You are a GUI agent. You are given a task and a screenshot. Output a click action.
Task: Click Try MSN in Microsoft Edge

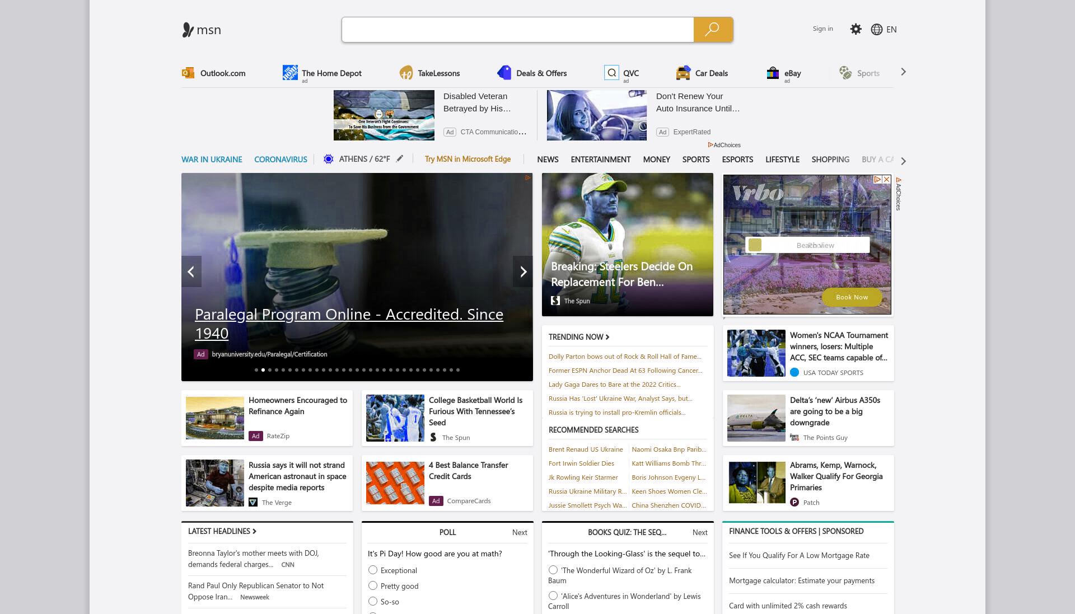pos(468,159)
